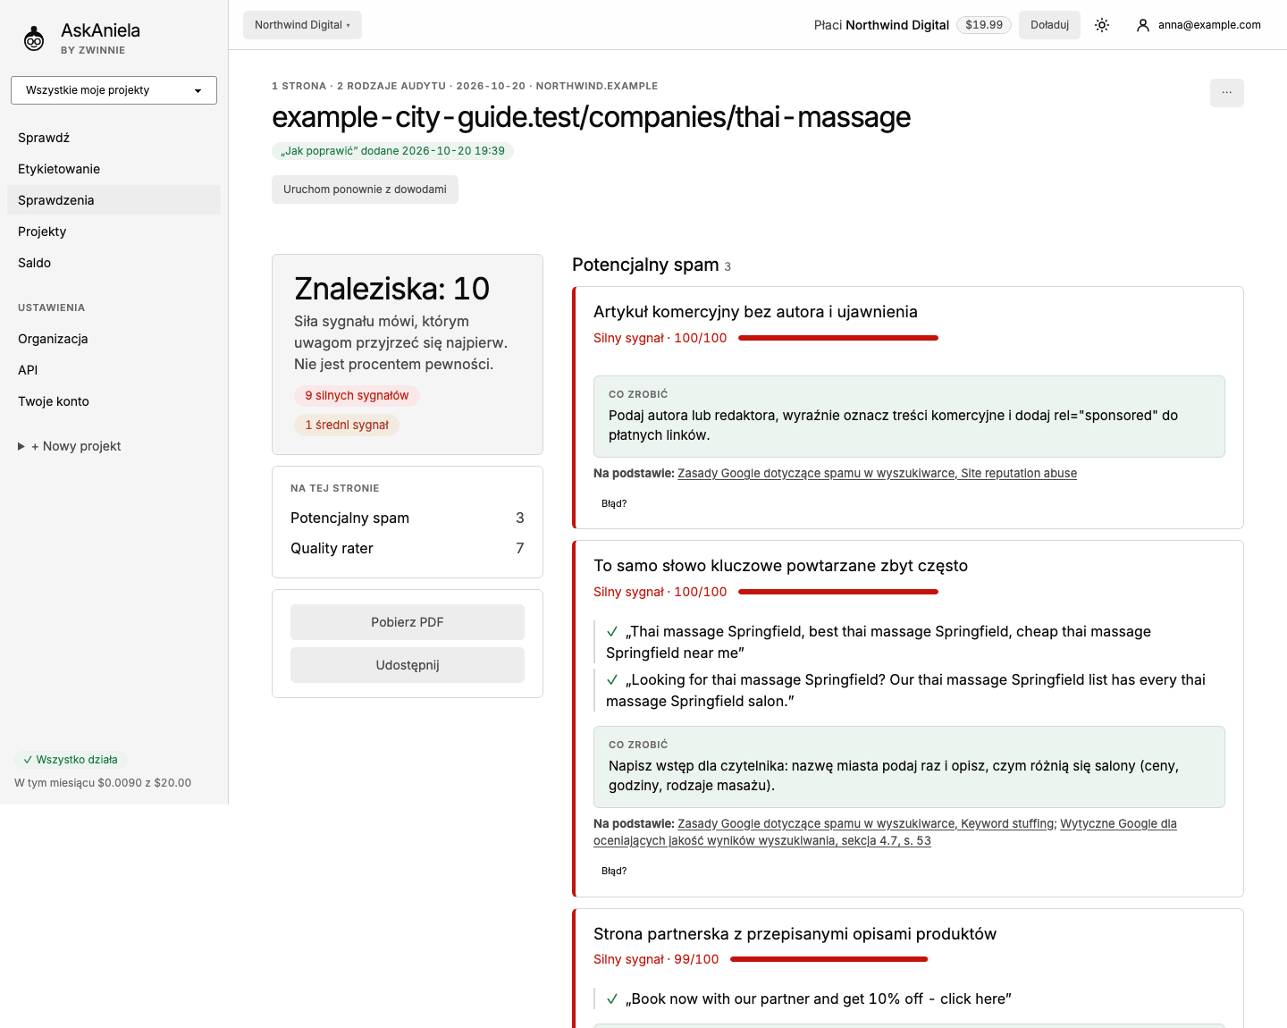The image size is (1287, 1028).
Task: Open the Saldo page
Action: [114, 263]
